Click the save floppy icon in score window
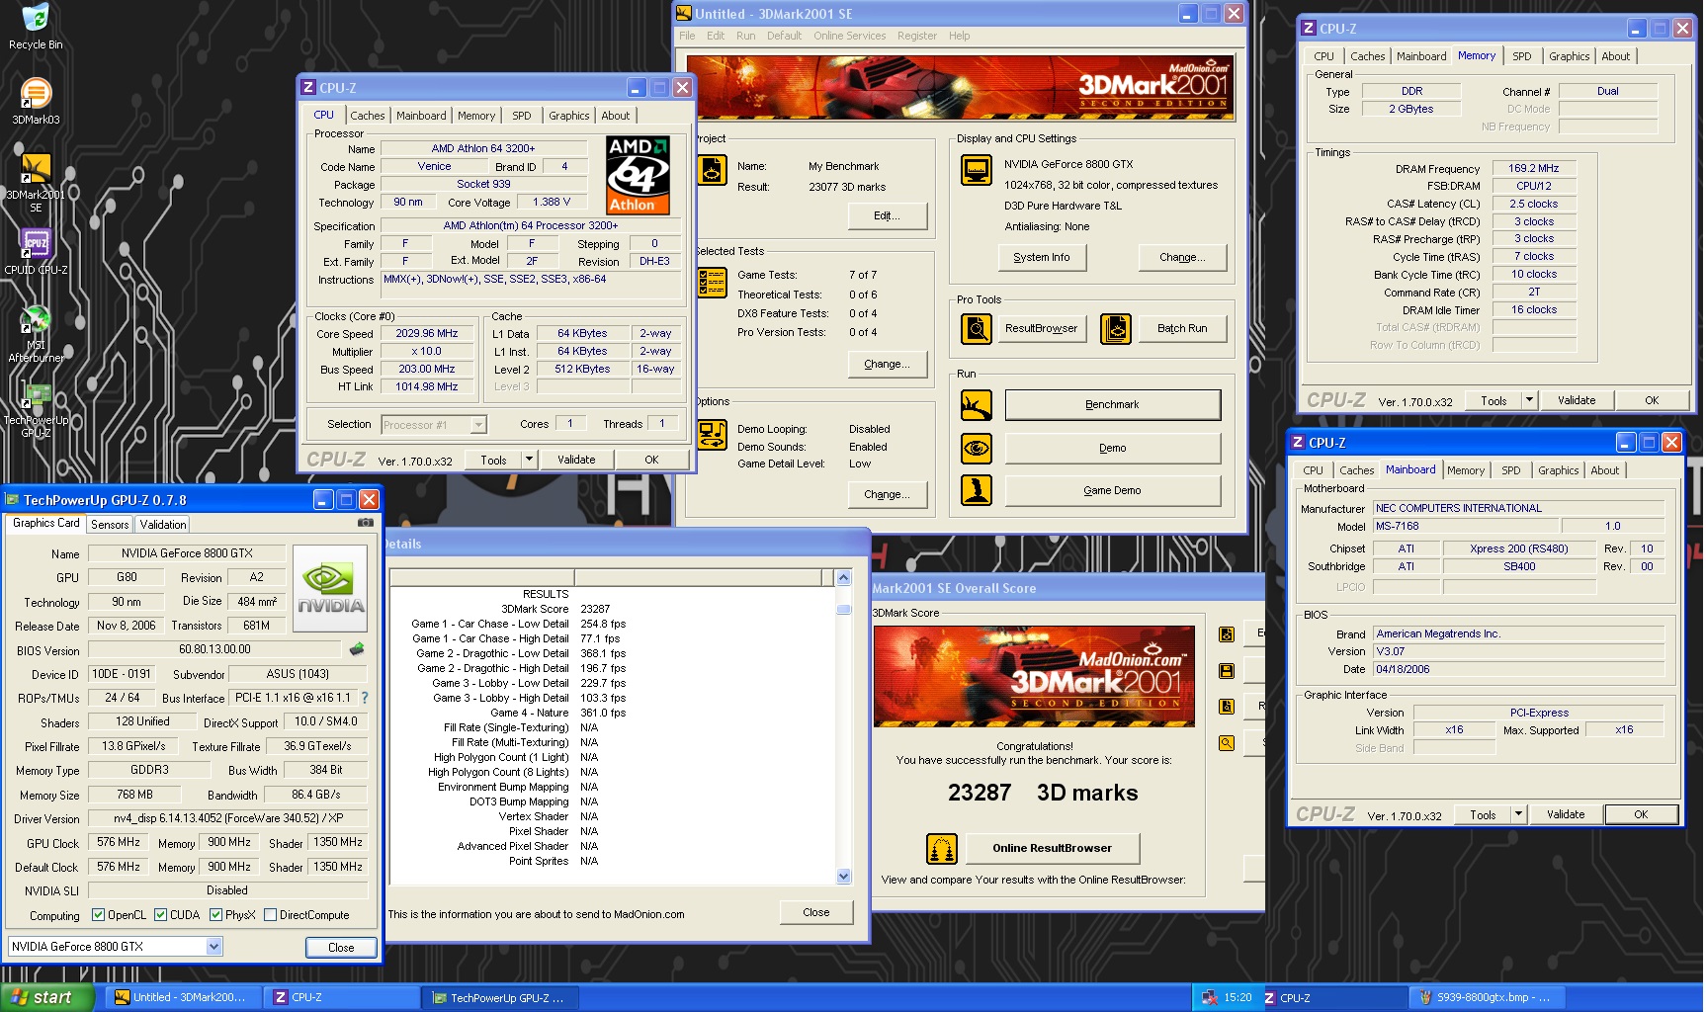 (x=1227, y=671)
